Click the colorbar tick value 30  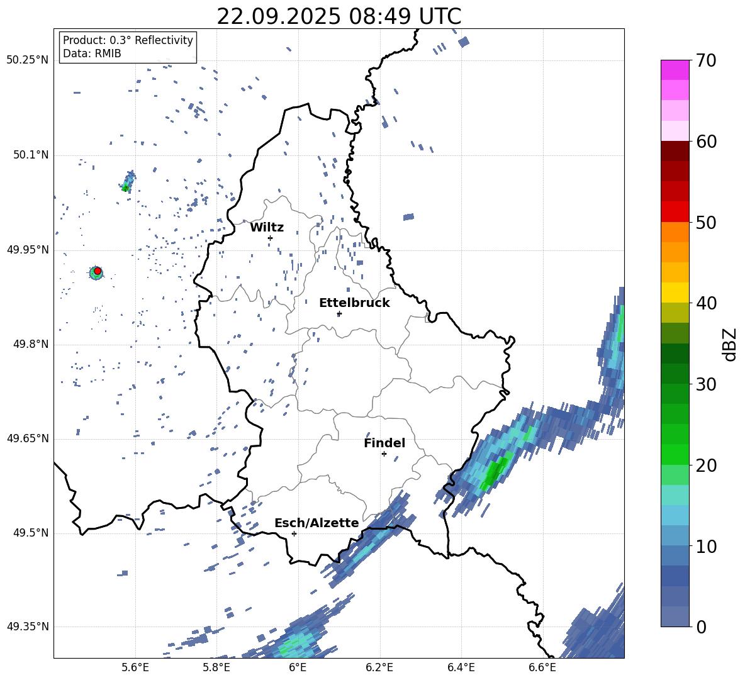coord(706,384)
